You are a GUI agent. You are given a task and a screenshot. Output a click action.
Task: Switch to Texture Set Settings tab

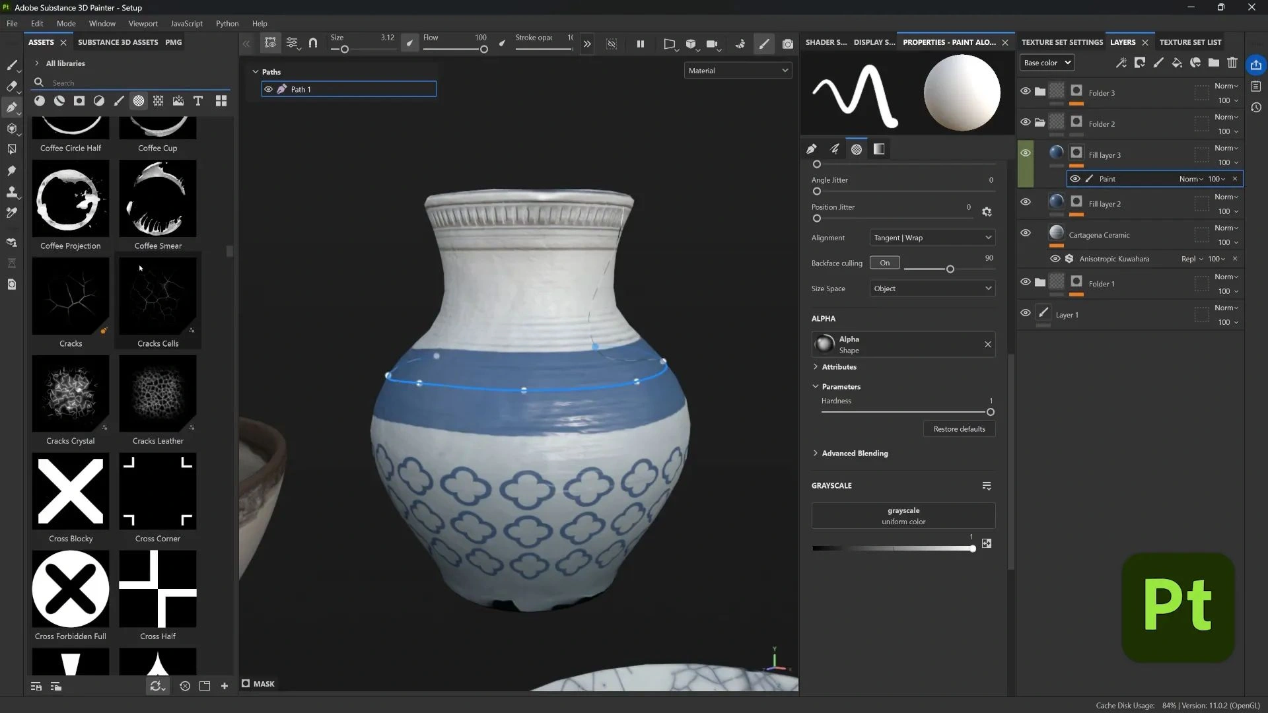point(1062,42)
